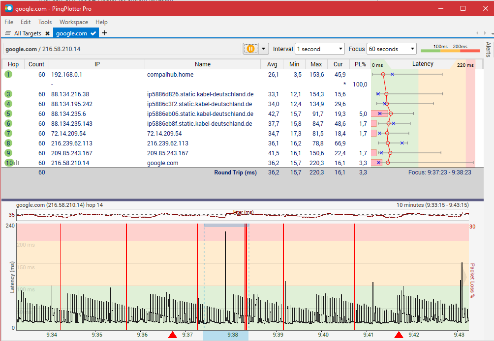Toggle the timeline graph icon beside hop 10

pos(17,163)
